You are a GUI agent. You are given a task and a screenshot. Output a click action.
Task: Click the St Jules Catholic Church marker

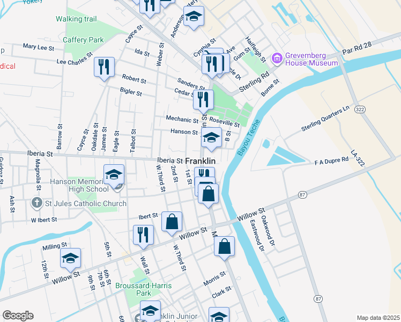click(x=37, y=203)
